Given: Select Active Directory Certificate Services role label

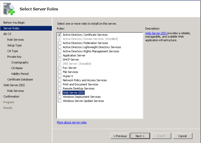Looking at the screenshot, I should click(85, 35).
